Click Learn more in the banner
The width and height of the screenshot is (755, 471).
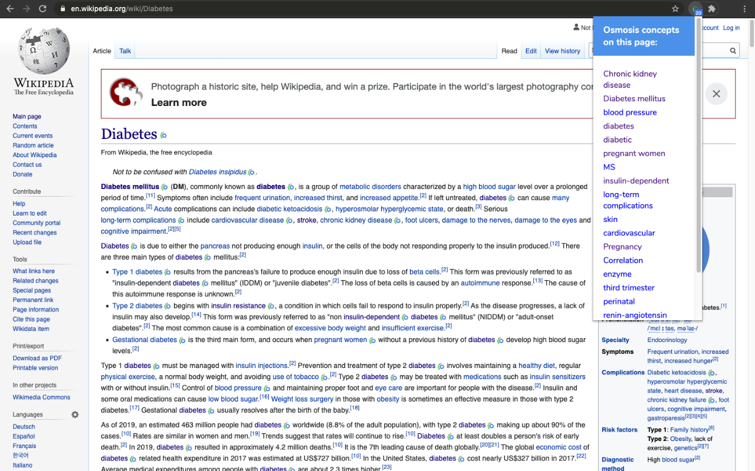coord(179,102)
